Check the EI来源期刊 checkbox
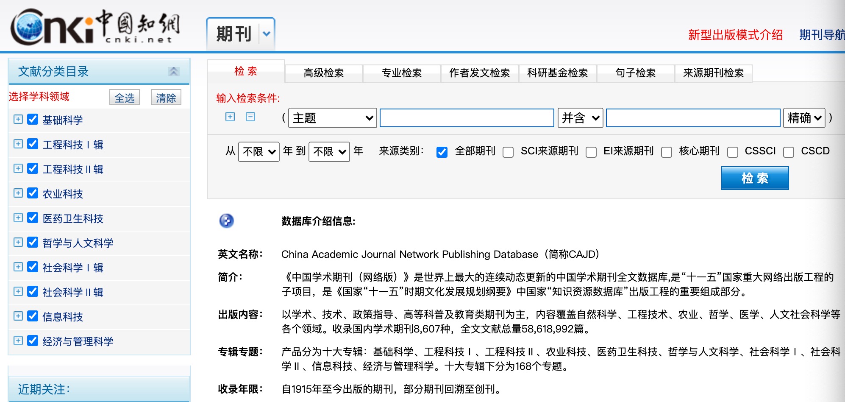845x402 pixels. (x=591, y=152)
